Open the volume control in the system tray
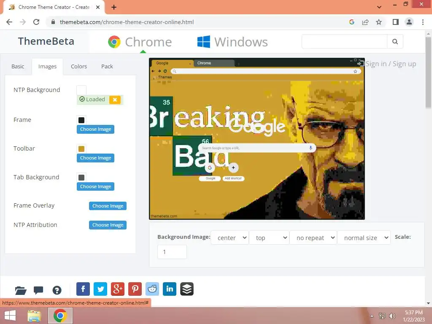This screenshot has width=432, height=324. [x=392, y=316]
